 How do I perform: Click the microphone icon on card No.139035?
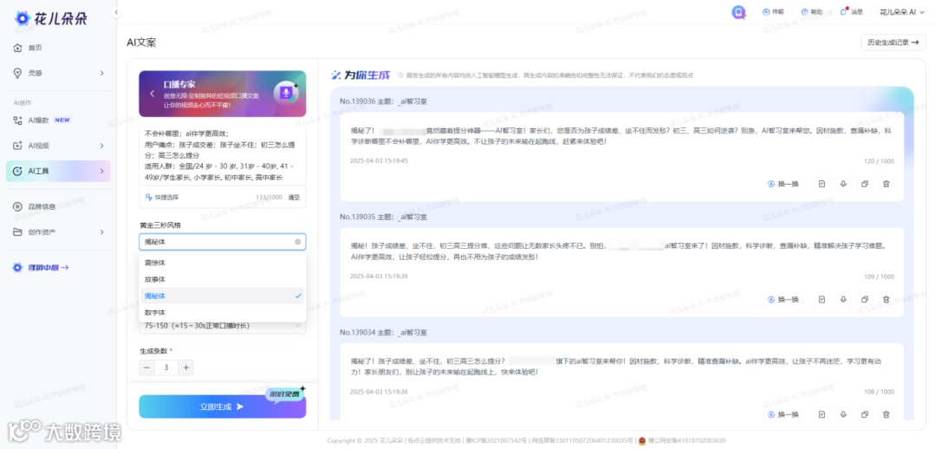(843, 299)
